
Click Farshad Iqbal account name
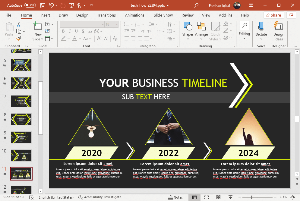coord(219,5)
